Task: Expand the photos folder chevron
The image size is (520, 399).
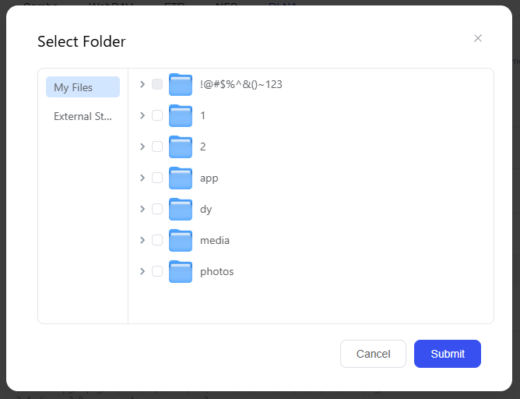Action: [142, 271]
